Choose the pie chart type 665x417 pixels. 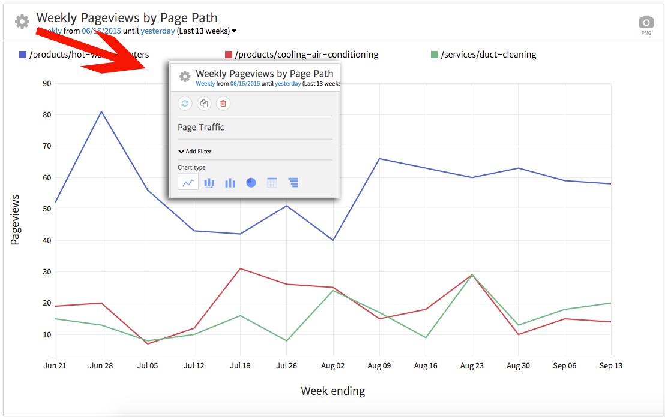(x=251, y=183)
